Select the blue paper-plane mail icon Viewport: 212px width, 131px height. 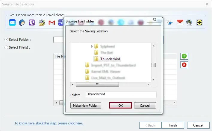pos(169,22)
